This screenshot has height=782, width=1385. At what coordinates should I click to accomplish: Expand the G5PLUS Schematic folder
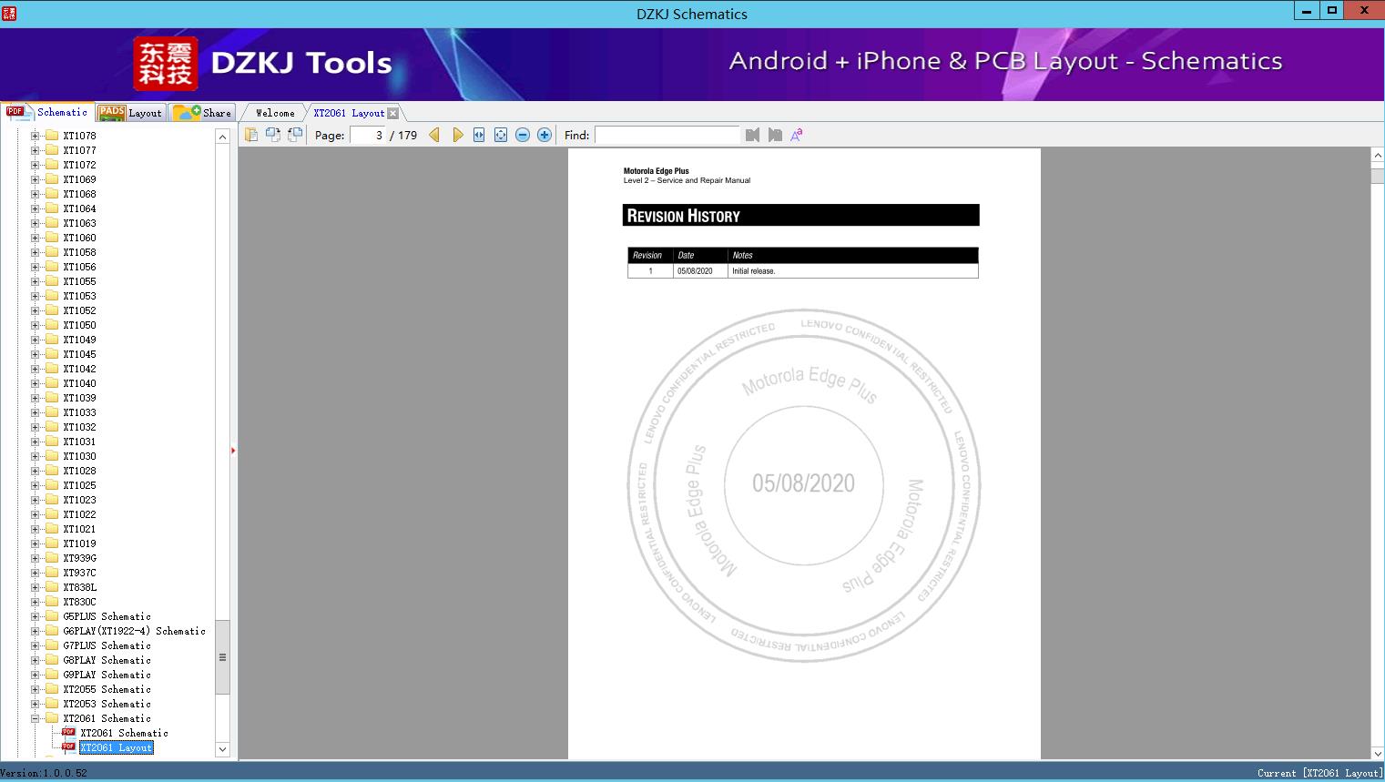35,616
